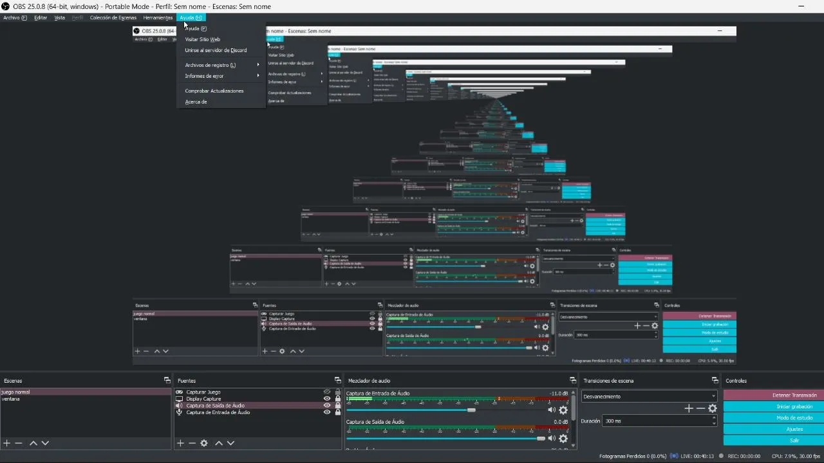Image resolution: width=824 pixels, height=463 pixels.
Task: Pop out the Fuentes dock with its float icon
Action: [x=337, y=381]
